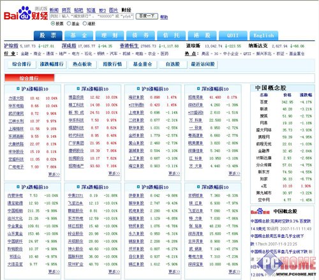The height and width of the screenshot is (280, 319).
Task: Click the stock search input field
Action: (91, 17)
